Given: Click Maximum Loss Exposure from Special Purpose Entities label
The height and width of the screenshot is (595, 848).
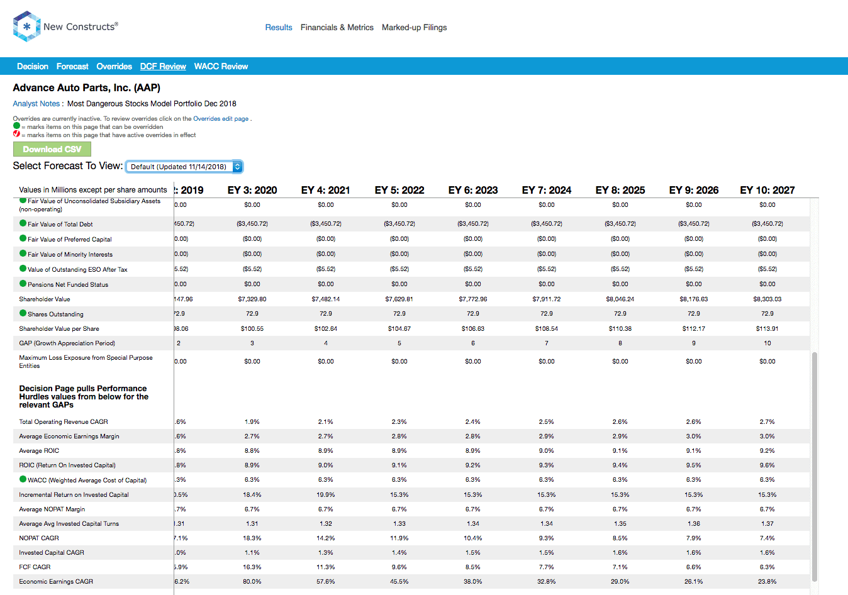Looking at the screenshot, I should click(86, 361).
